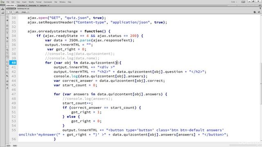Image resolution: width=262 pixels, height=147 pixels.
Task: Open the Code workspace switcher dropdown
Action: [234, 2]
